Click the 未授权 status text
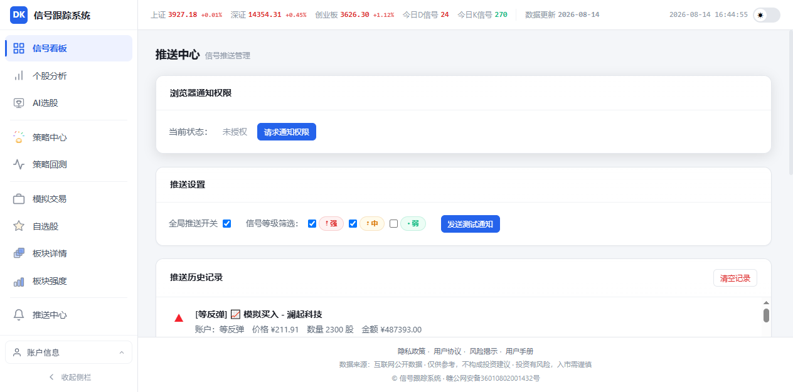Image resolution: width=793 pixels, height=392 pixels. tap(235, 132)
